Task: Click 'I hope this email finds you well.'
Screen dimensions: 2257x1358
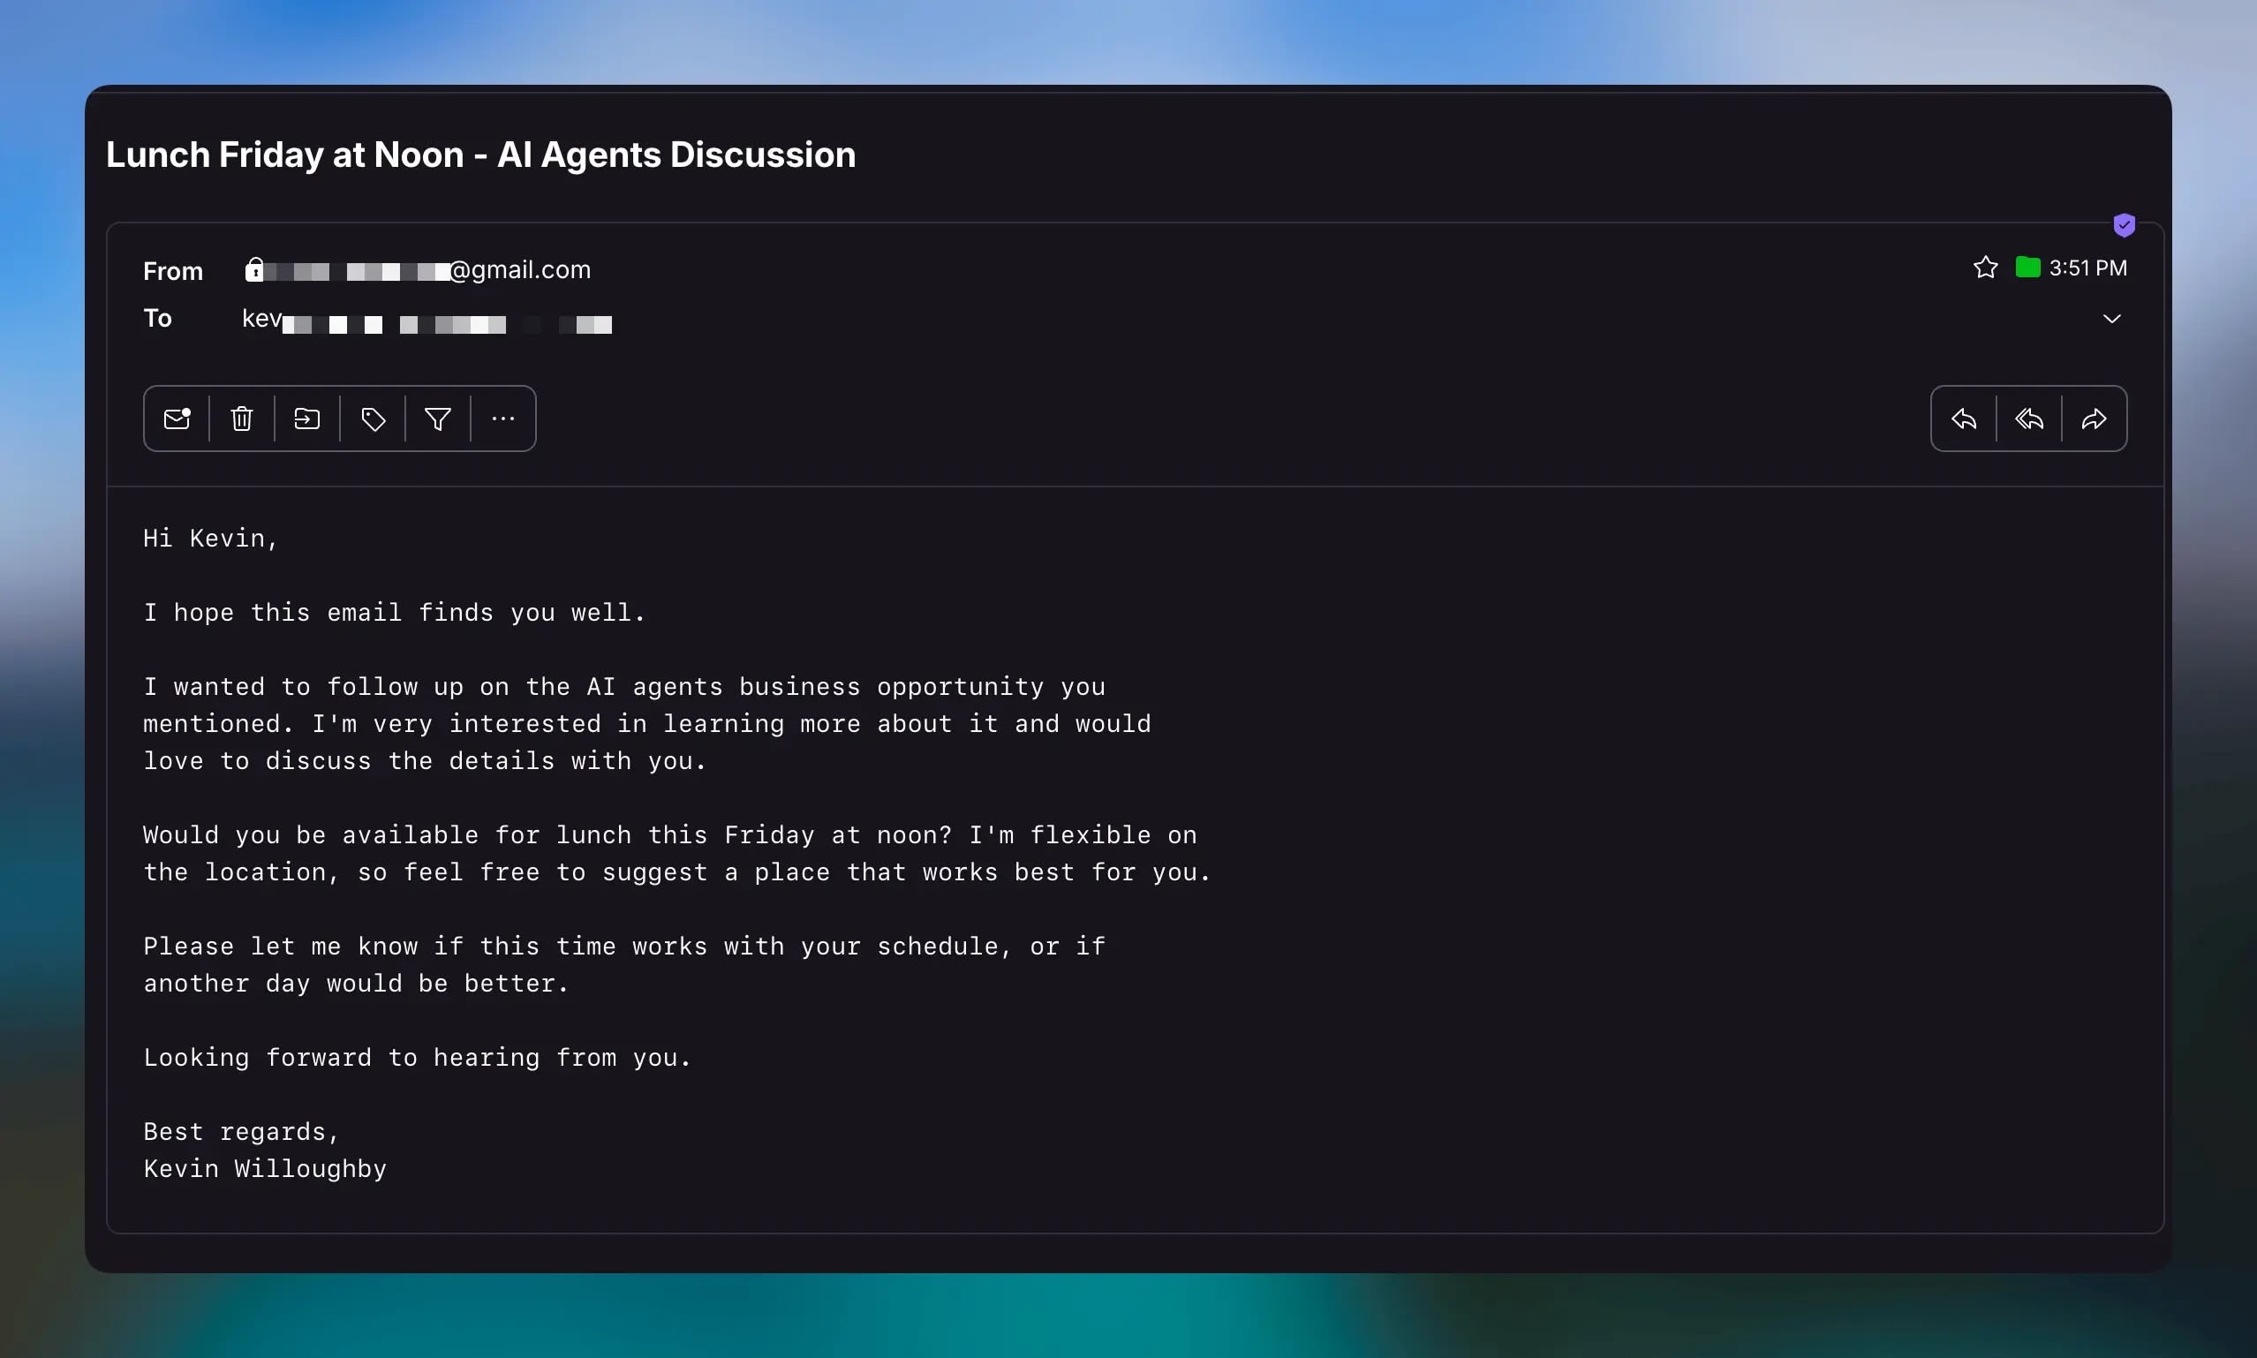Action: [395, 612]
